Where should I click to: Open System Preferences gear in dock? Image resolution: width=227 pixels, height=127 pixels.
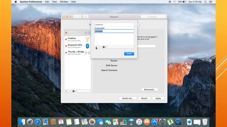[x=162, y=122]
